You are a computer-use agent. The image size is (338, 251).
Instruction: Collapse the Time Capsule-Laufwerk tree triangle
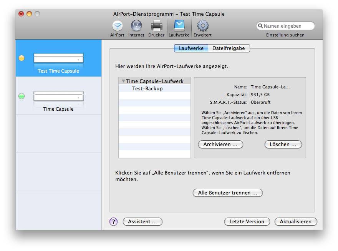[x=123, y=81]
